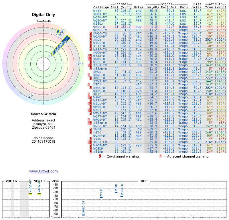Viewport: 229px width, 220px height.
Task: Click the WMEC-DT callsign in red row
Action: (x=100, y=27)
